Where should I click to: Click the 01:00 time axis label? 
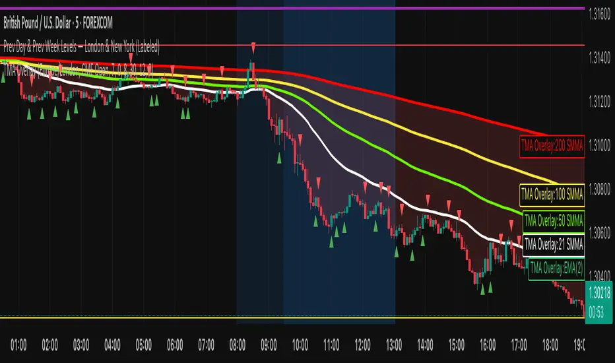tap(18, 345)
